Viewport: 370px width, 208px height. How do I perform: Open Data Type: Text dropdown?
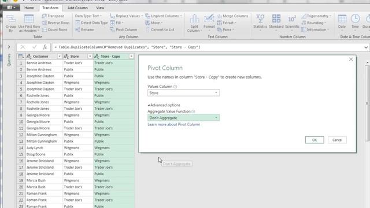pos(88,16)
